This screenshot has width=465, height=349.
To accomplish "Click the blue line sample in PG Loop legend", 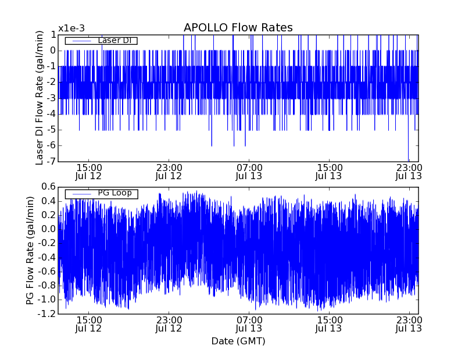I will (x=81, y=194).
